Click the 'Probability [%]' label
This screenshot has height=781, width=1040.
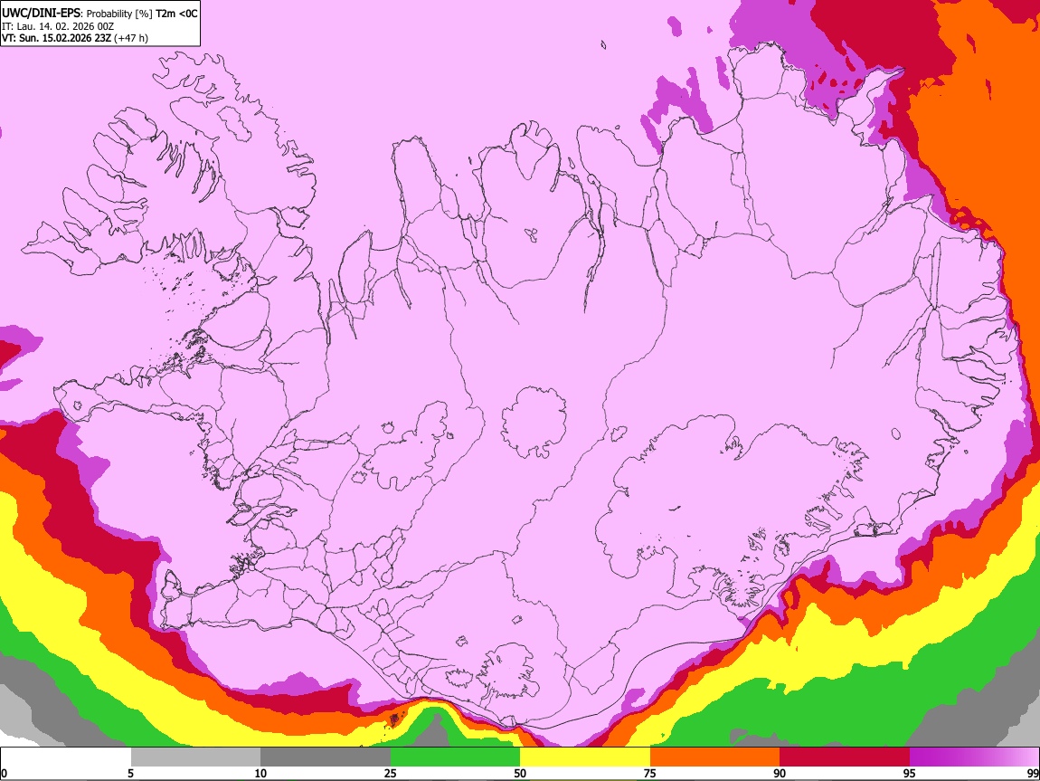pyautogui.click(x=119, y=14)
